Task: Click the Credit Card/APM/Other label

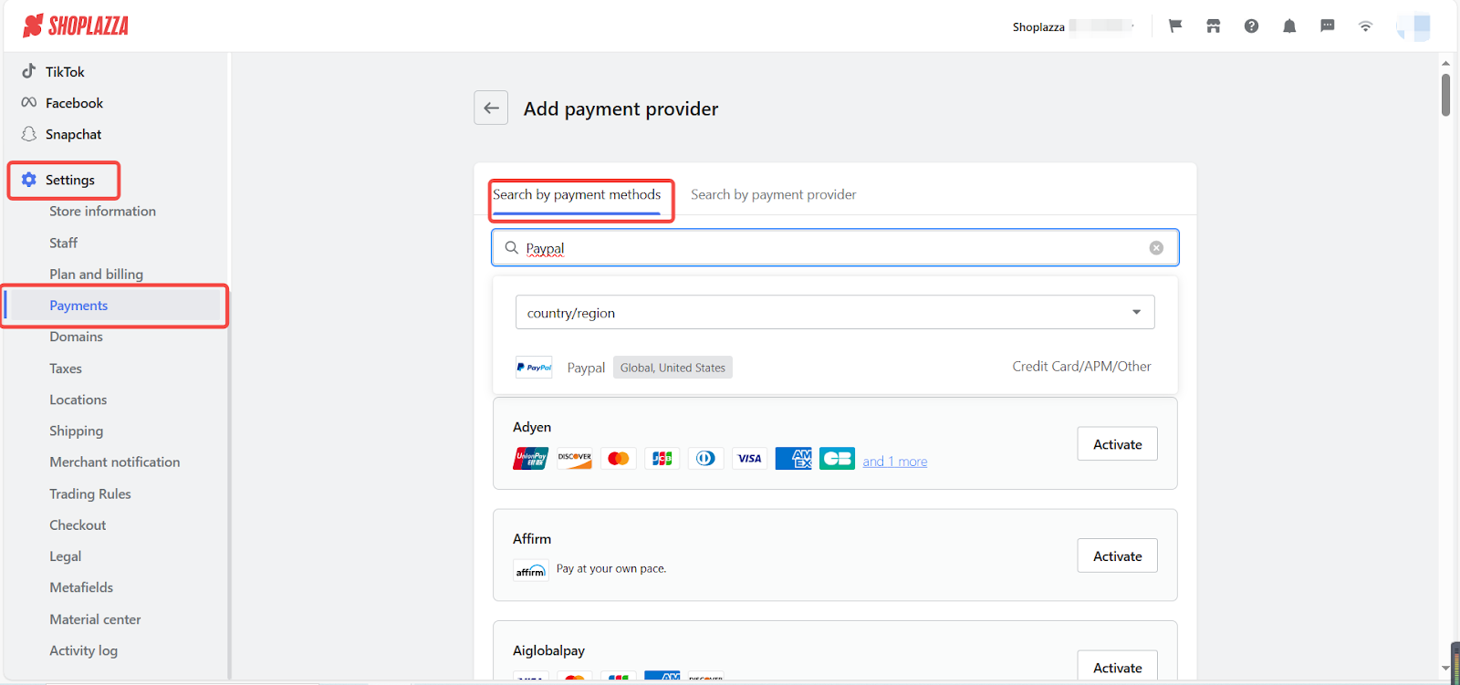Action: point(1081,366)
